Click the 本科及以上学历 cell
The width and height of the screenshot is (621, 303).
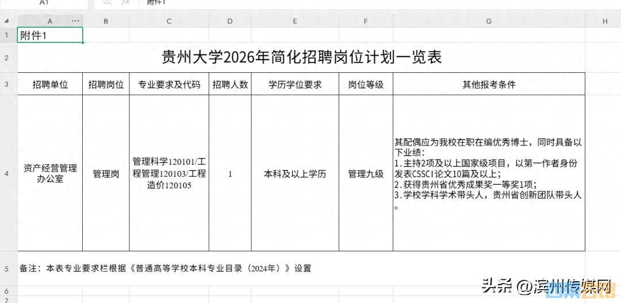(295, 173)
